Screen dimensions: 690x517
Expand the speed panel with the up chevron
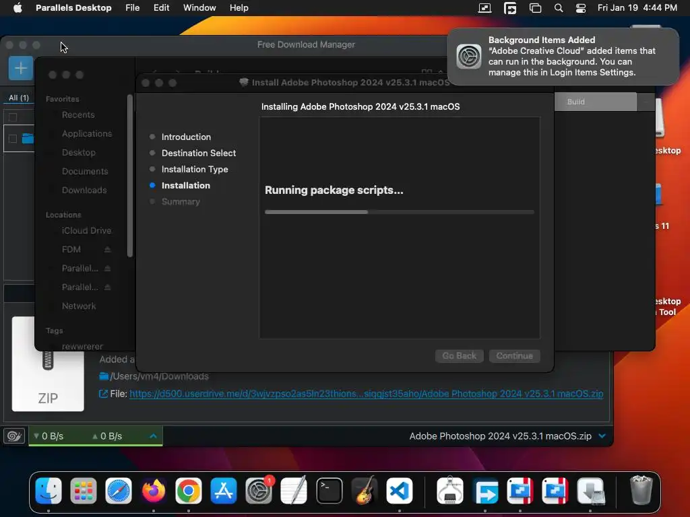pos(153,436)
